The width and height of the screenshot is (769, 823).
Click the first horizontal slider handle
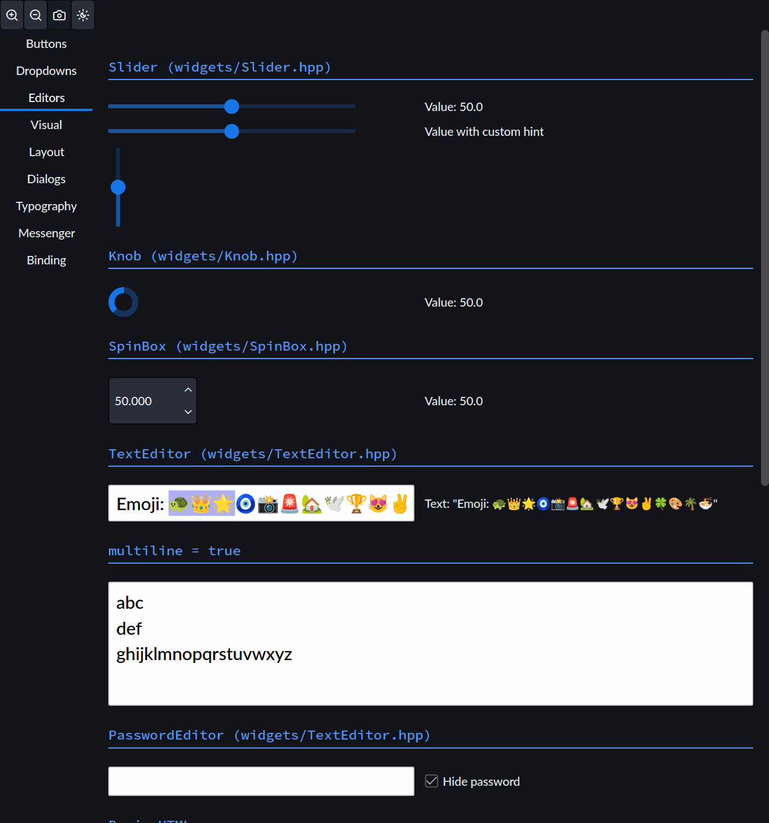point(232,106)
